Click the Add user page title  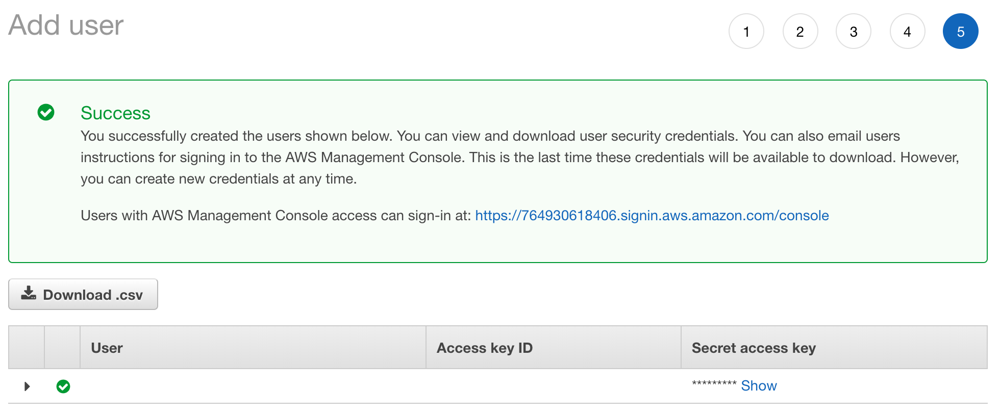click(x=66, y=25)
